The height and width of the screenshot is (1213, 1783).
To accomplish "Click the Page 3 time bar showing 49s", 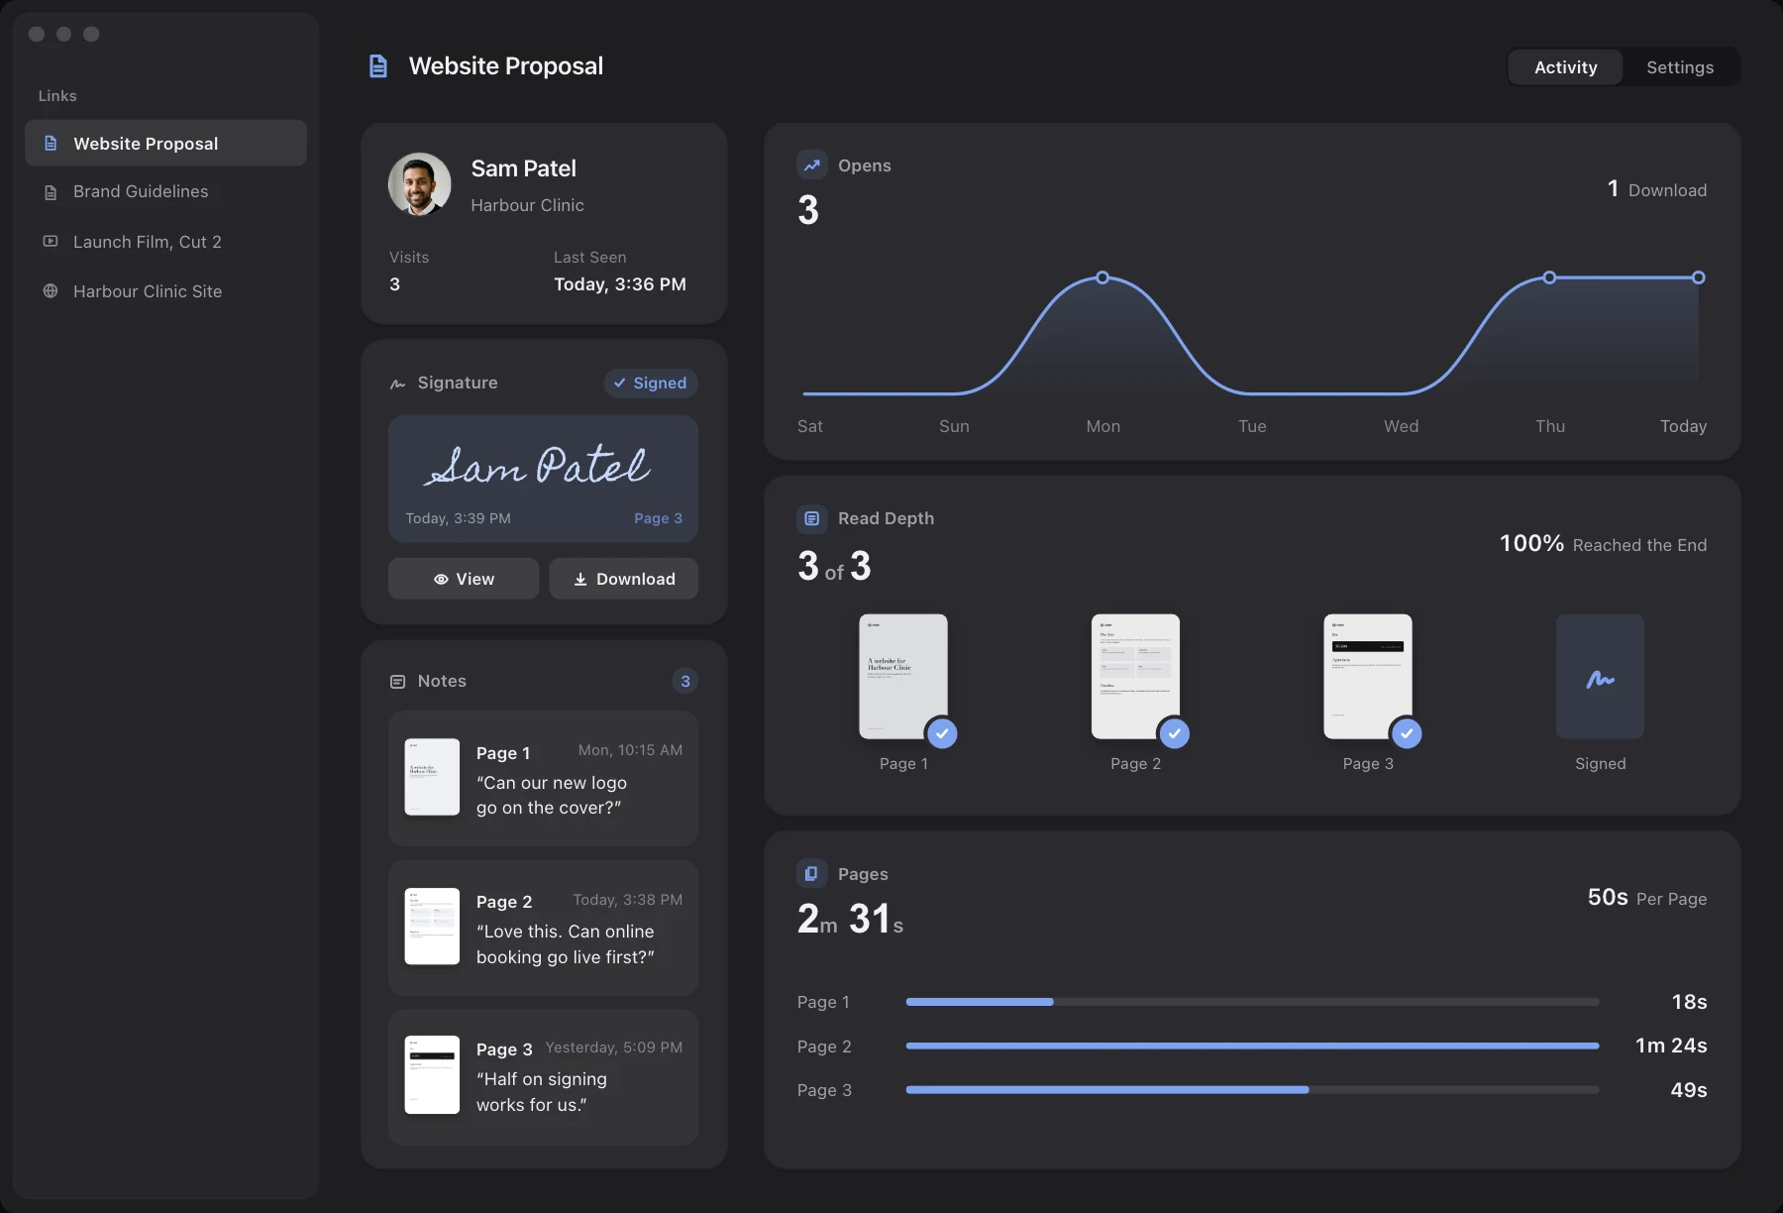I will (1252, 1090).
